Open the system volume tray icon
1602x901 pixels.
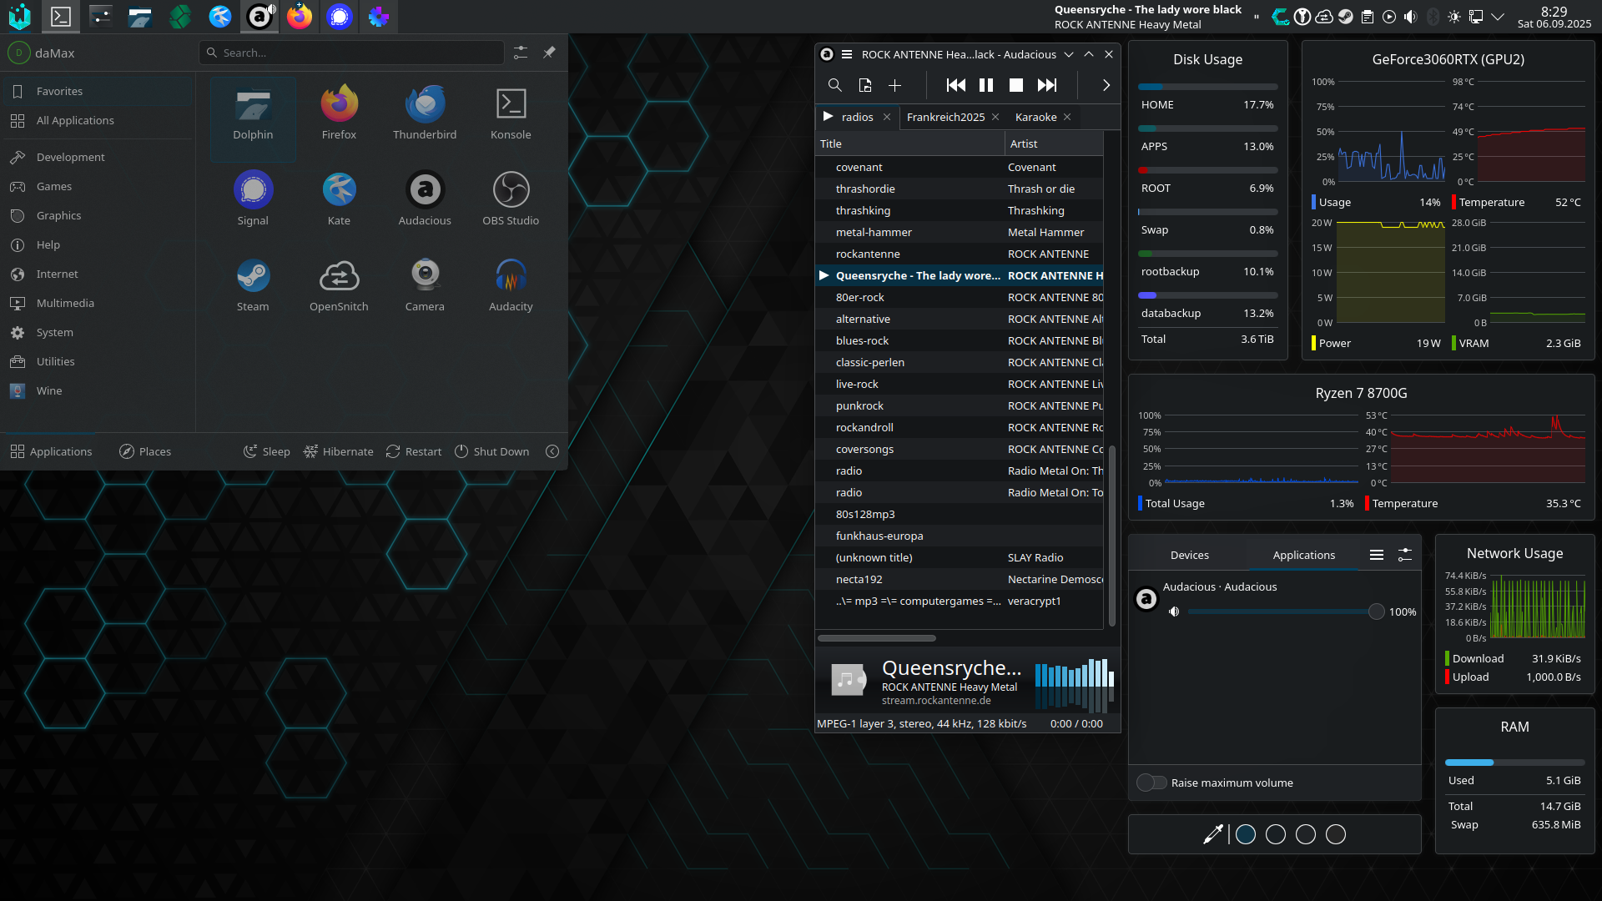1411,17
